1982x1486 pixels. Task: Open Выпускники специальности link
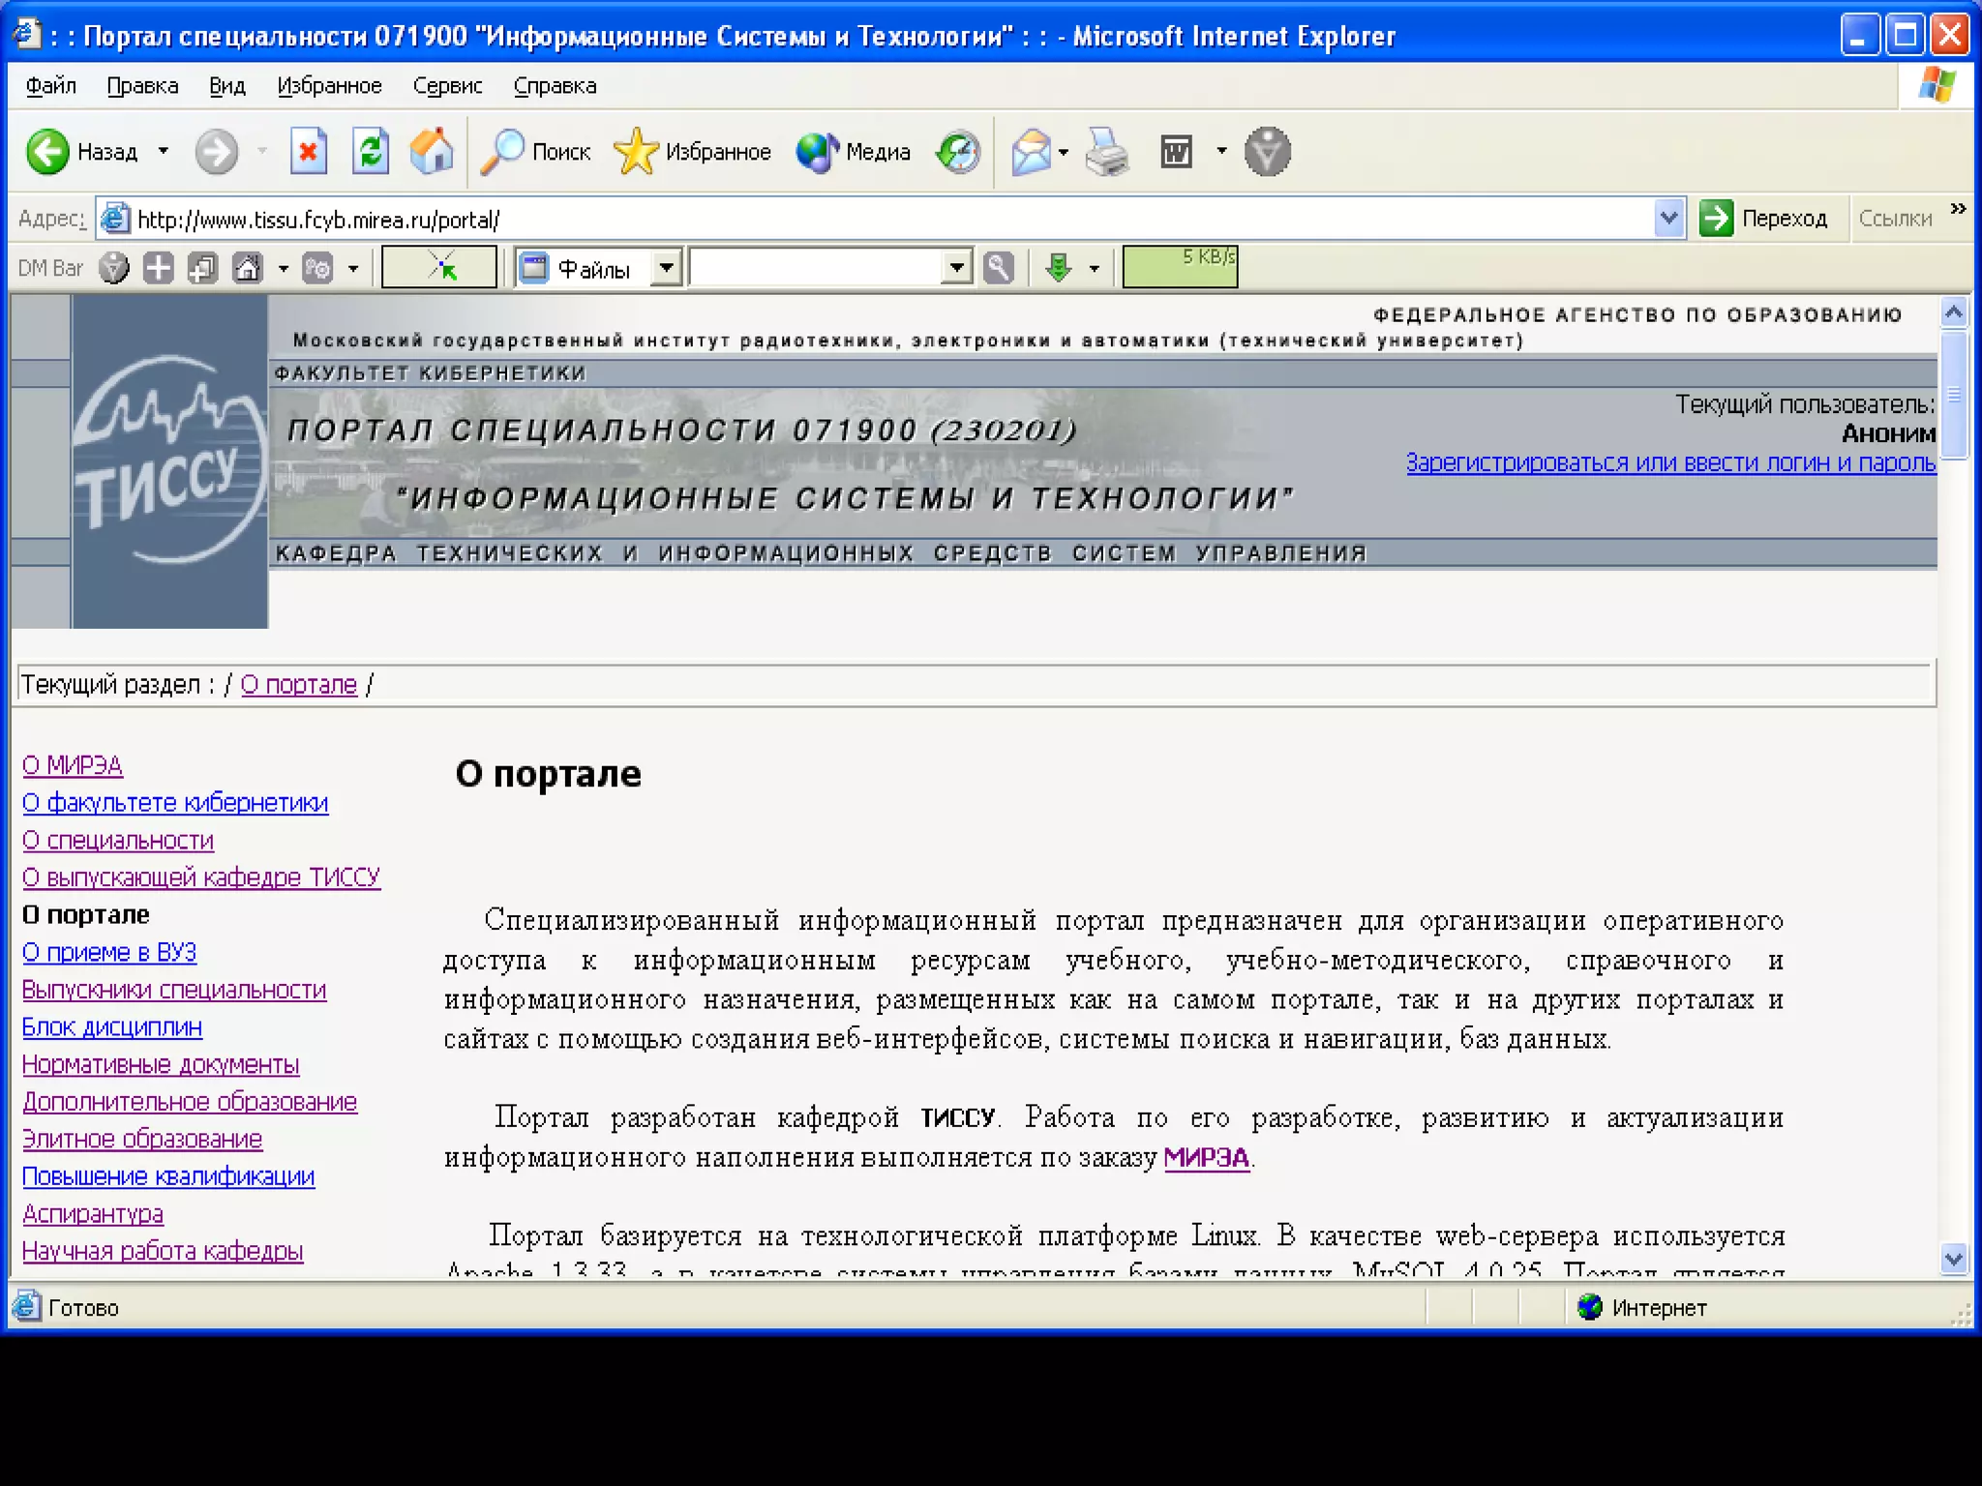coord(174,990)
